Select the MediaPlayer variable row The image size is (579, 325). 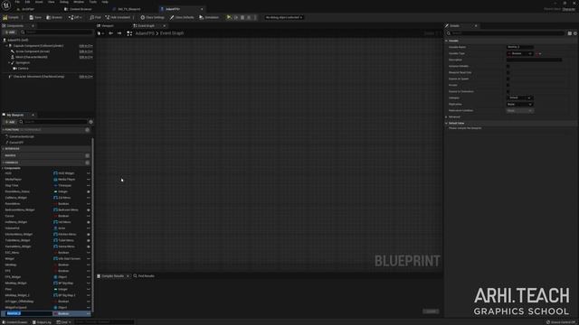point(46,180)
